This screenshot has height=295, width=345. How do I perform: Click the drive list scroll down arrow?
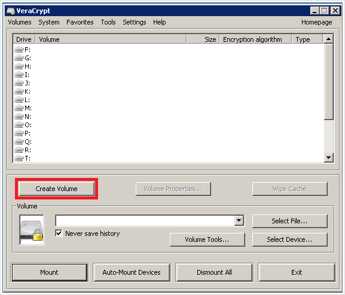[x=329, y=158]
